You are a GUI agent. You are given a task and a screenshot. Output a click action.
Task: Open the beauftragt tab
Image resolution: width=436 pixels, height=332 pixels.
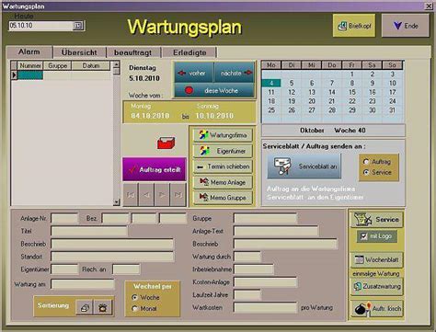pyautogui.click(x=132, y=52)
